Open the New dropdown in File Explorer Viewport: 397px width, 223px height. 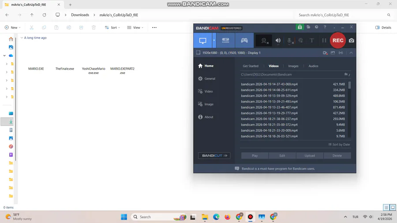[x=13, y=28]
